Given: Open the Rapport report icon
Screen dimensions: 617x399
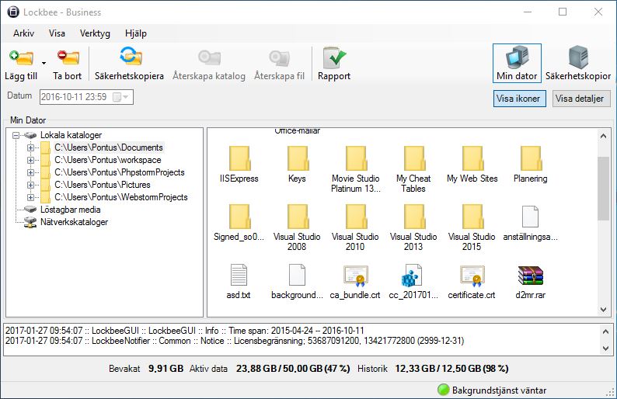Looking at the screenshot, I should click(x=334, y=57).
